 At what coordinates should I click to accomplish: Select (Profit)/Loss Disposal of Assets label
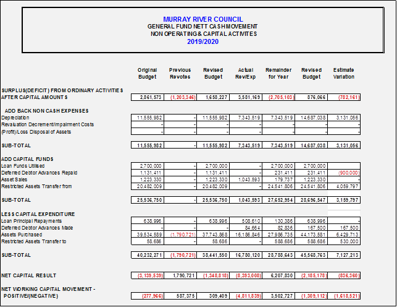(36, 132)
